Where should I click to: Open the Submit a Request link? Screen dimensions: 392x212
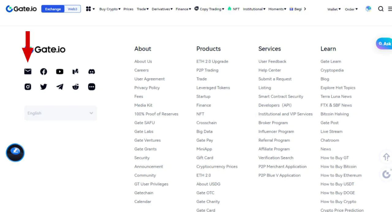tap(275, 79)
